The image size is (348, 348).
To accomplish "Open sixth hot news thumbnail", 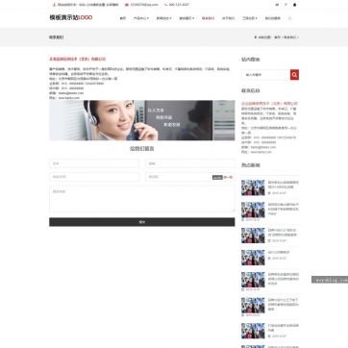I will coord(253,306).
